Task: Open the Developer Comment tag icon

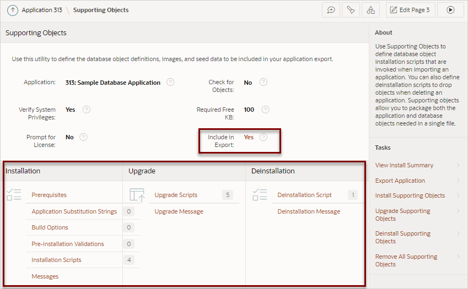Action: (x=351, y=10)
